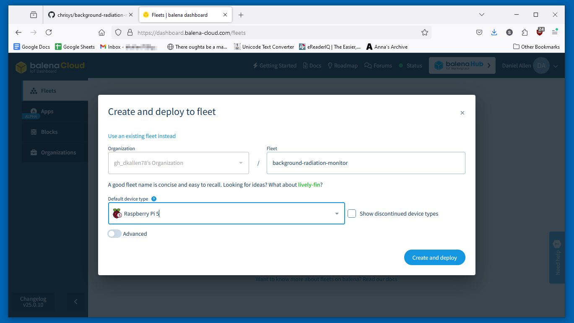
Task: Open Gmail Inbox bookmark
Action: (129, 47)
